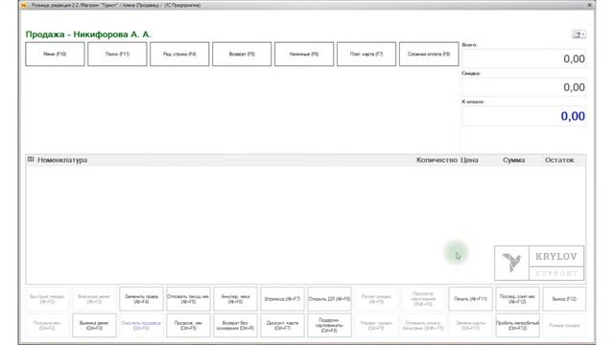Screen dimensions: 614x345
Task: Click the Цена column header
Action: tap(469, 160)
